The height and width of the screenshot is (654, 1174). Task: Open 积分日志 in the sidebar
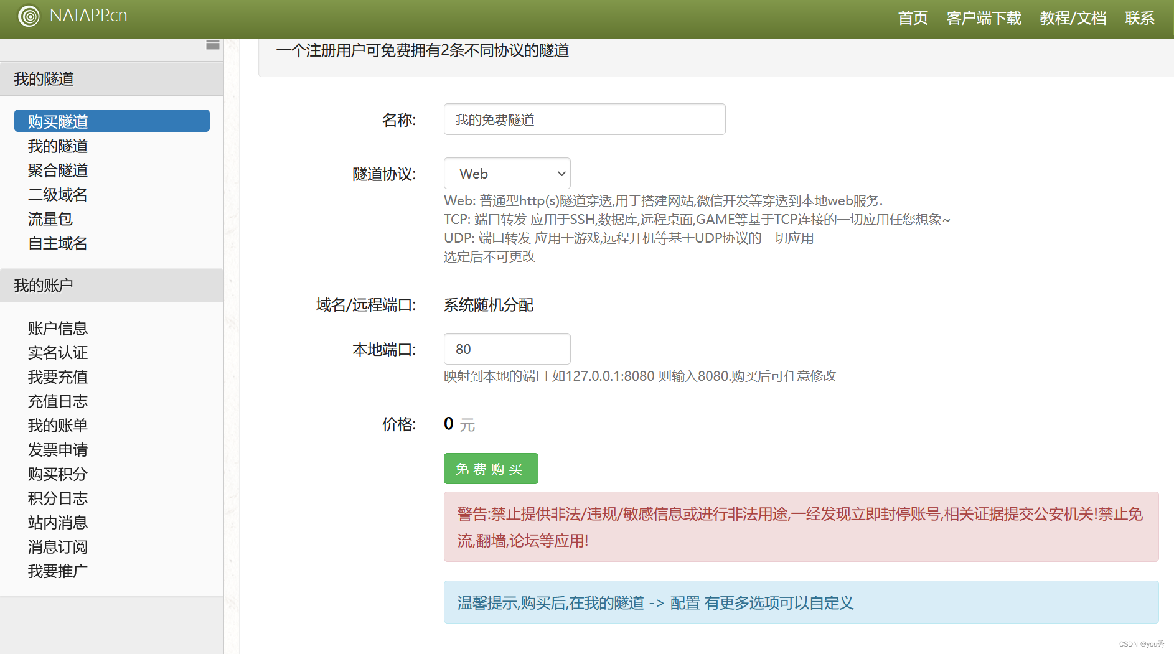[58, 498]
